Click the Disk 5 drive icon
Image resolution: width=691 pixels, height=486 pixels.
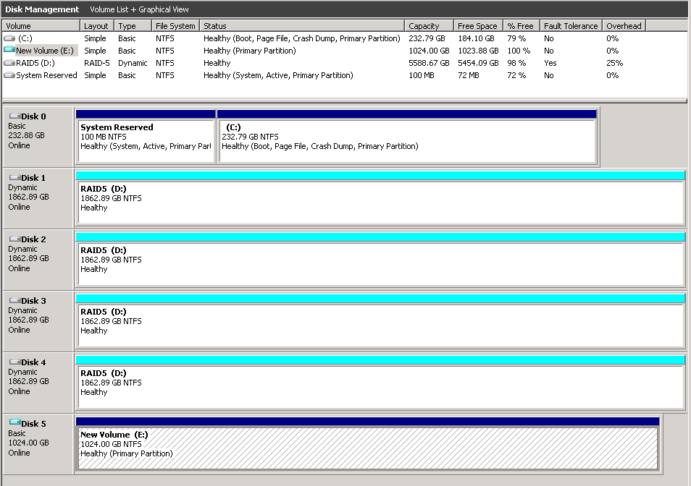coord(14,424)
